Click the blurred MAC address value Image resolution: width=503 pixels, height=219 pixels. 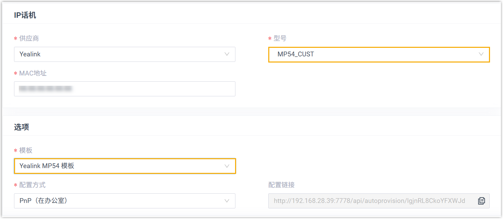click(46, 89)
